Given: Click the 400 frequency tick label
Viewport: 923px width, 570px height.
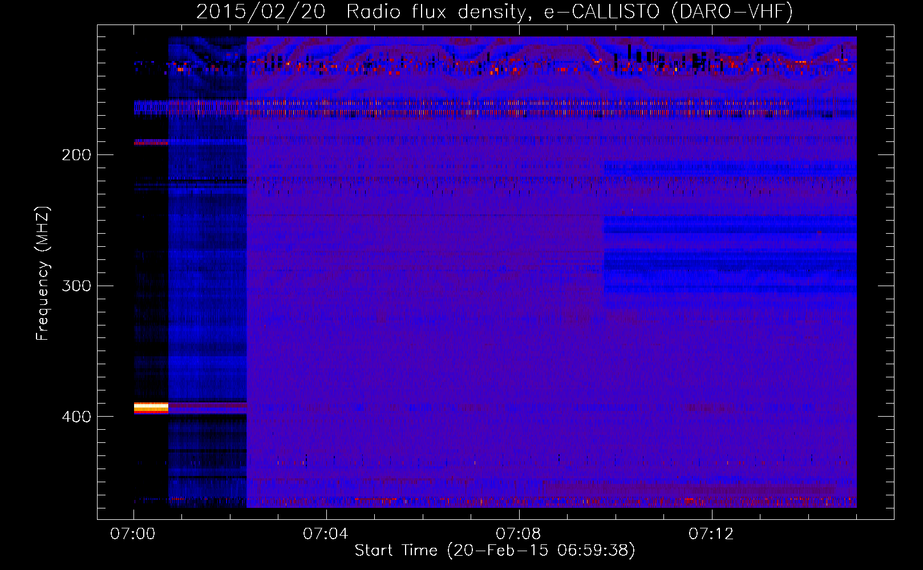Looking at the screenshot, I should pyautogui.click(x=76, y=417).
